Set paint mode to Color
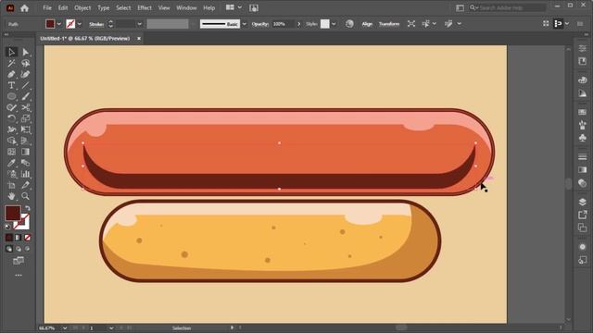Screen dimensions: 593x333 [9, 238]
